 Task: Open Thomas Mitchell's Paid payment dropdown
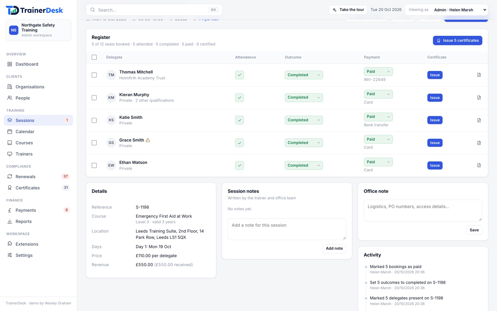pyautogui.click(x=378, y=72)
